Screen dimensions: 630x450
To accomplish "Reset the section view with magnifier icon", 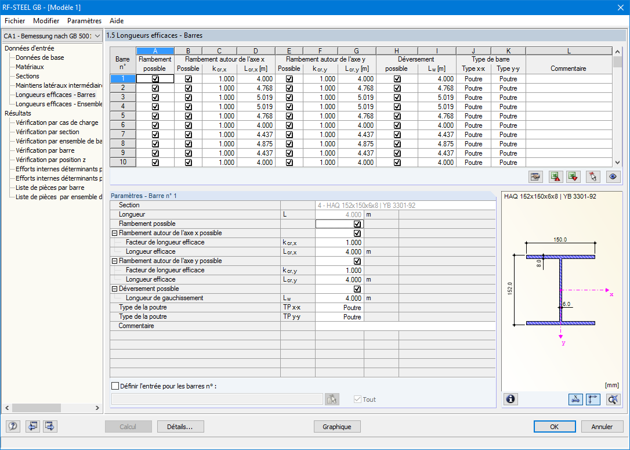I will point(613,399).
